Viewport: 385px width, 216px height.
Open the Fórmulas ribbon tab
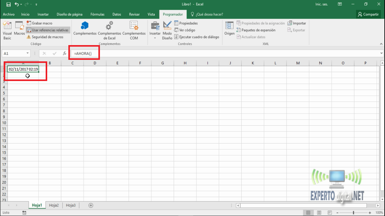coord(97,14)
